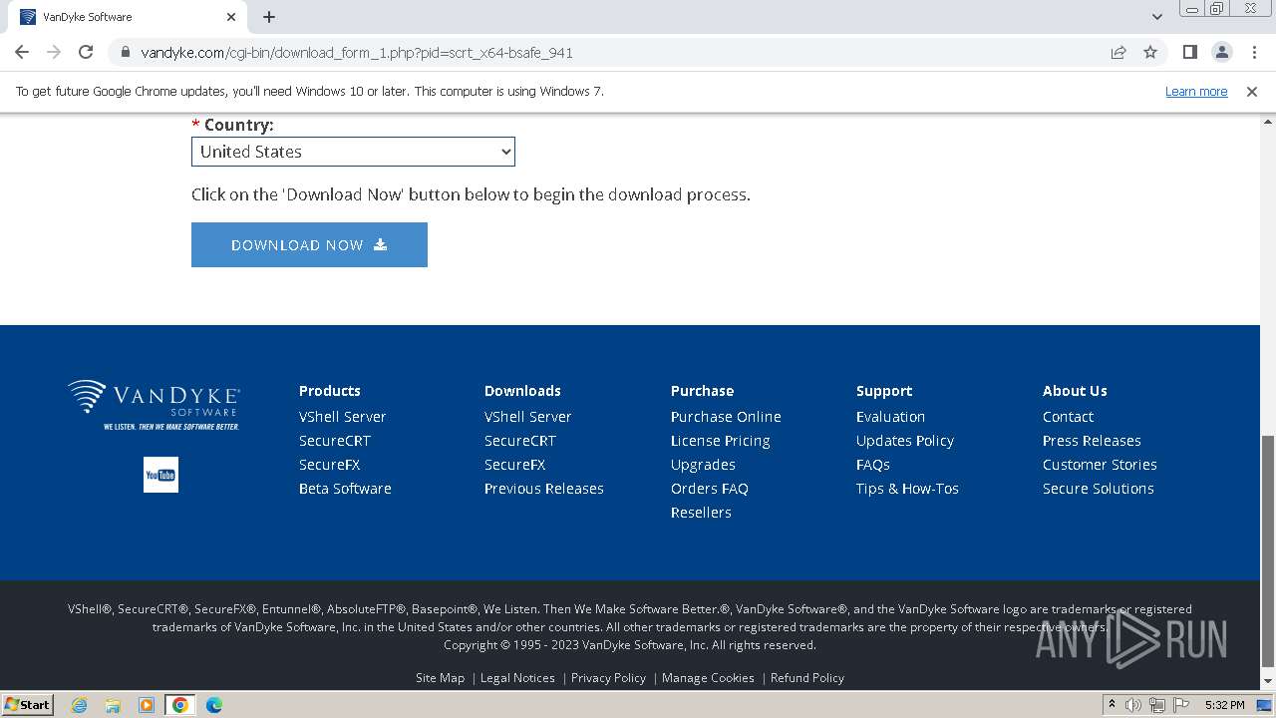1276x718 pixels.
Task: Click the browser forward arrow
Action: 54,52
